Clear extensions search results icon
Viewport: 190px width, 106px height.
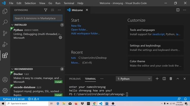click(53, 10)
